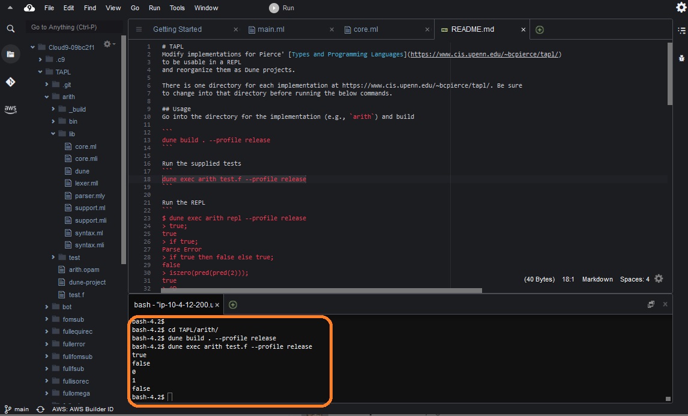Switch to the main.ml tab
Viewport: 688px width, 416px height.
click(x=271, y=29)
